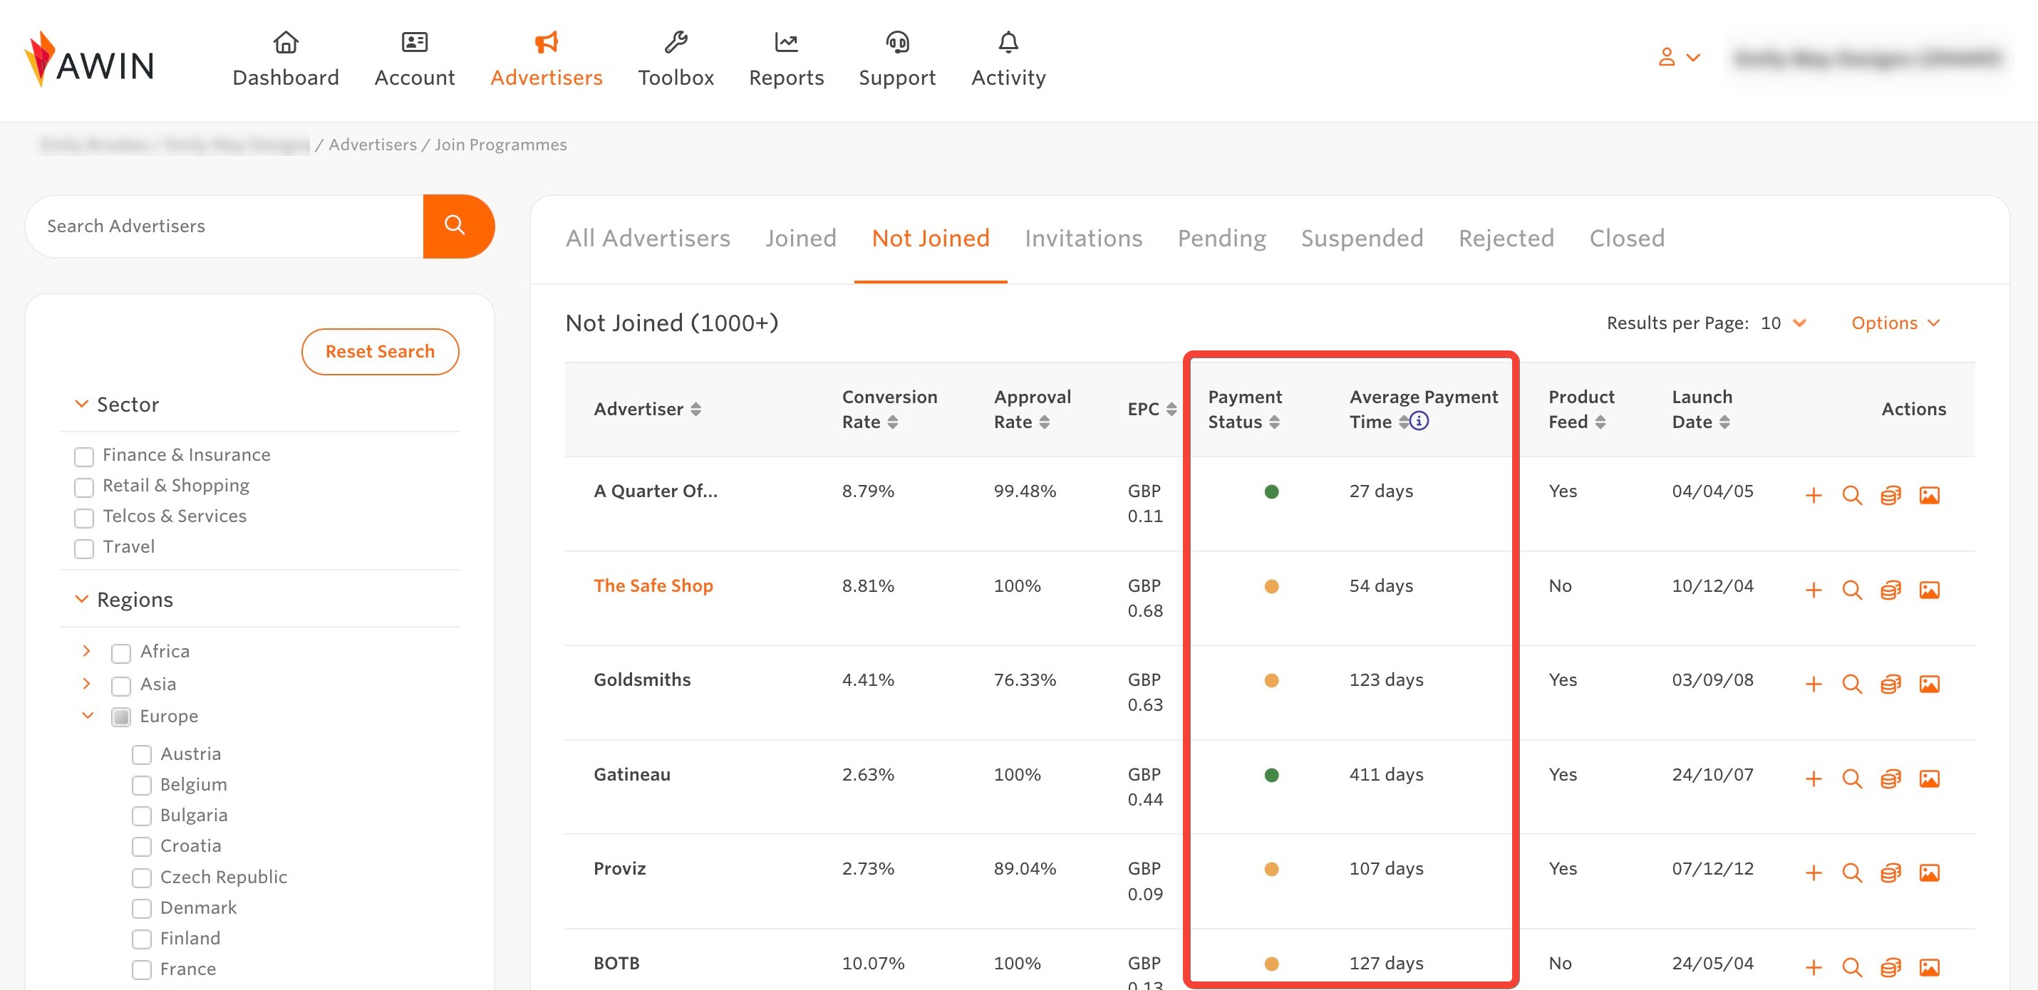Image resolution: width=2038 pixels, height=990 pixels.
Task: Collapse the Sector filter section
Action: pos(81,404)
